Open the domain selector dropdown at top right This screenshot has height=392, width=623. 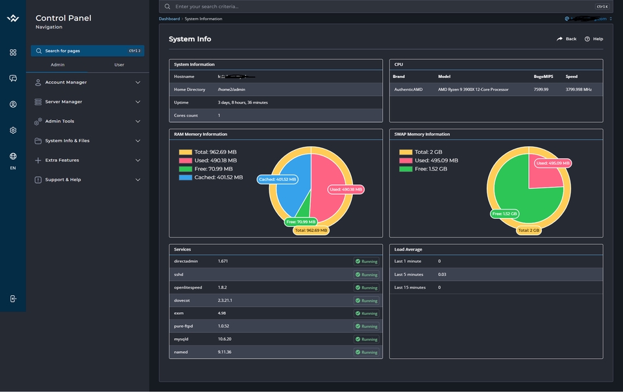589,19
